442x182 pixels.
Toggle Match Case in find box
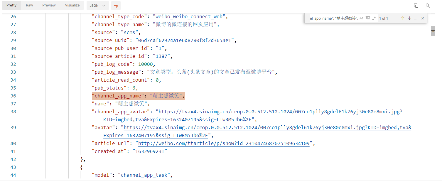pos(361,18)
